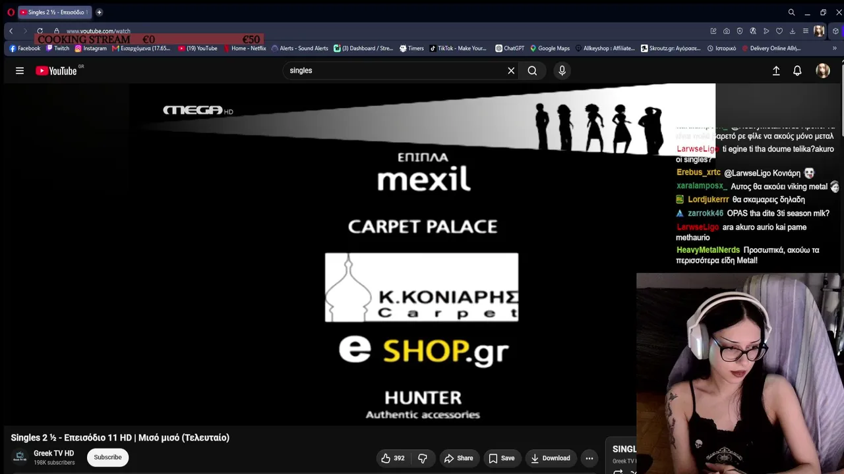Screen dimensions: 844x474
Task: Open the Opera snapshot camera tool
Action: point(727,31)
